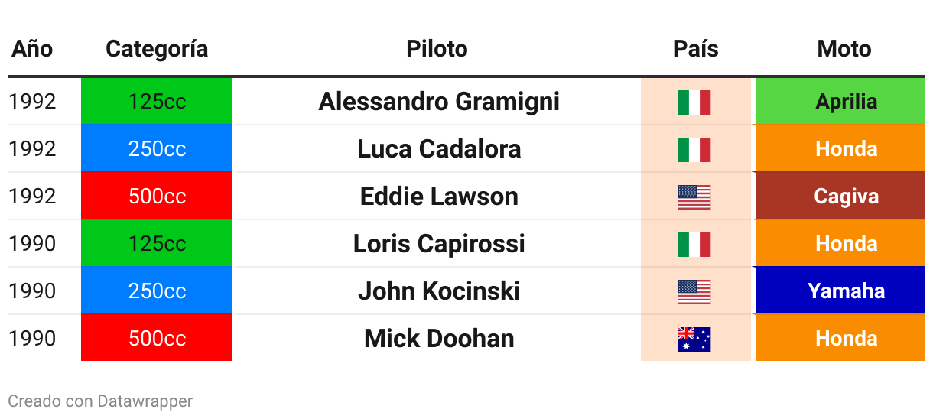Open the Creado con Datawrapper link
Image resolution: width=933 pixels, height=419 pixels.
click(x=100, y=401)
